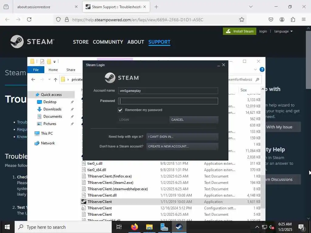
Task: Open the Windows Start menu
Action: point(7,227)
